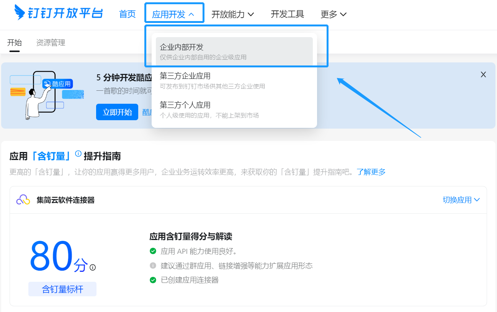
Task: Collapse the 应用开发 dropdown menu
Action: (173, 15)
